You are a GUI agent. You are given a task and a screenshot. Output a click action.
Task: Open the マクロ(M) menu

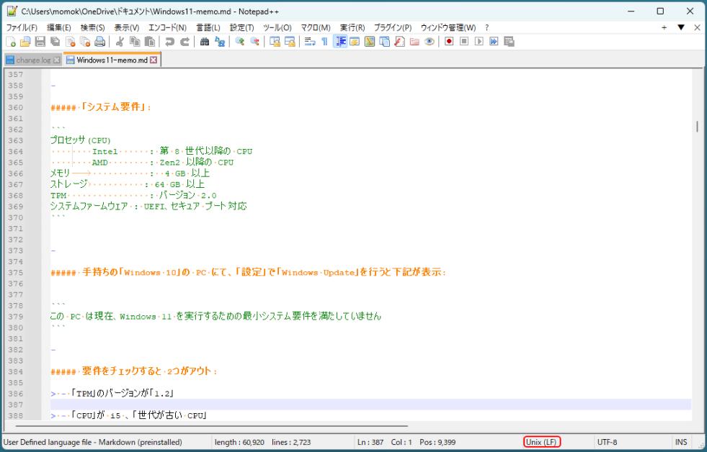tap(316, 28)
